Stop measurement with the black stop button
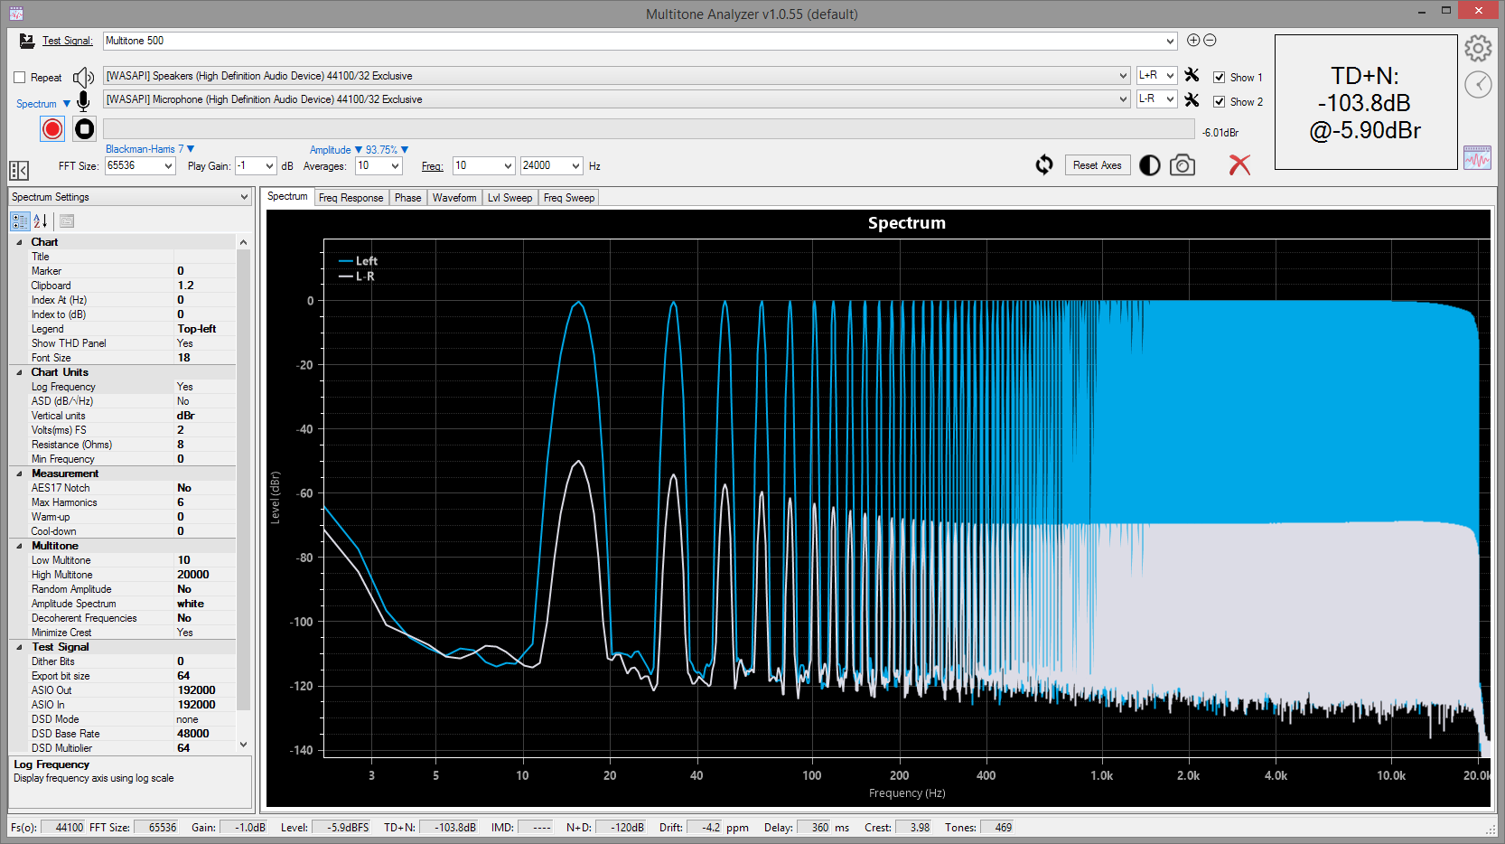The image size is (1505, 844). tap(84, 129)
